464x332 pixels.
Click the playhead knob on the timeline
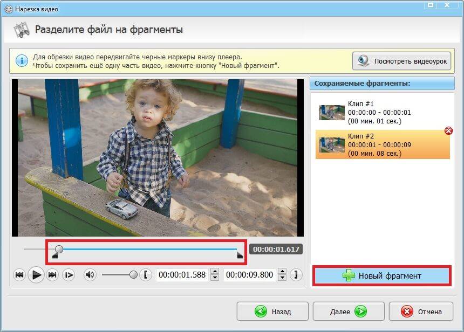59,249
